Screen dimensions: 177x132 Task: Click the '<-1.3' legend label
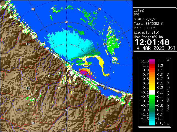[x=160, y=123]
